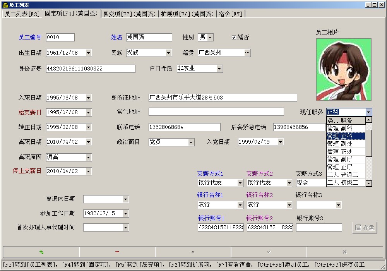Click the 存盘 save button with floppy icon
This screenshot has height=271, width=387.
click(365, 228)
